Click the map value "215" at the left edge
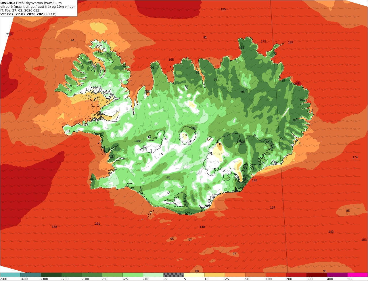Viewport: 368px width, 281px height. (9, 34)
